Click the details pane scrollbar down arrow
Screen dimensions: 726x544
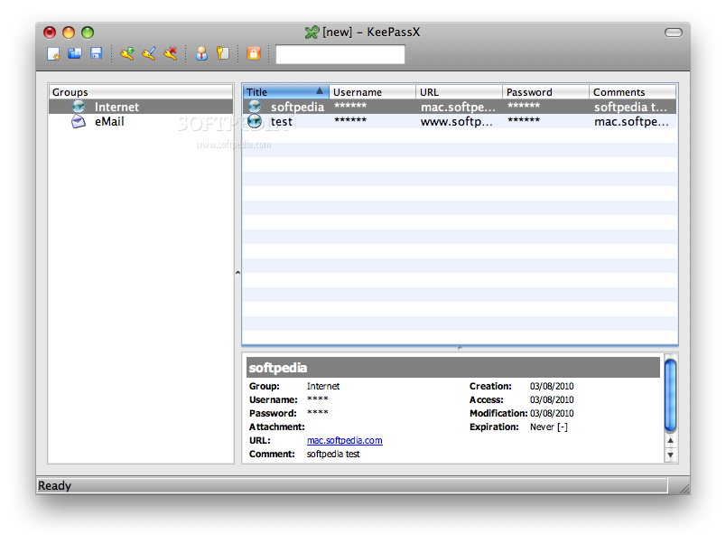click(x=670, y=455)
